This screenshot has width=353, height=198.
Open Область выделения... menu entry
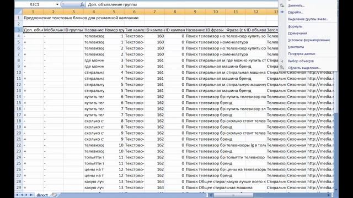[x=304, y=68]
